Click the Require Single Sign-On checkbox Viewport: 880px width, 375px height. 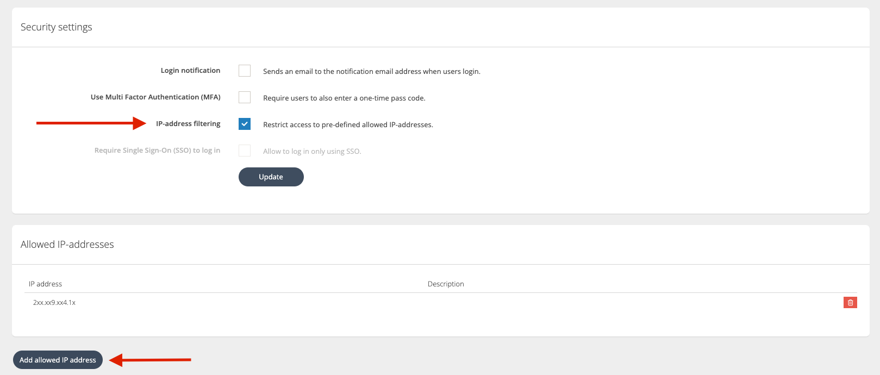click(245, 151)
